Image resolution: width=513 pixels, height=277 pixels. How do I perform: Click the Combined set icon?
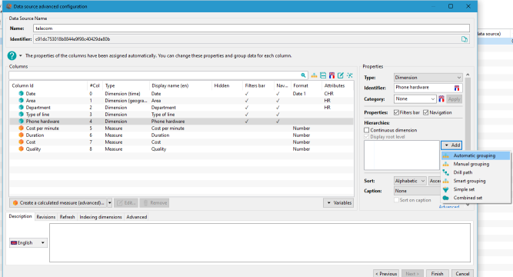point(445,198)
